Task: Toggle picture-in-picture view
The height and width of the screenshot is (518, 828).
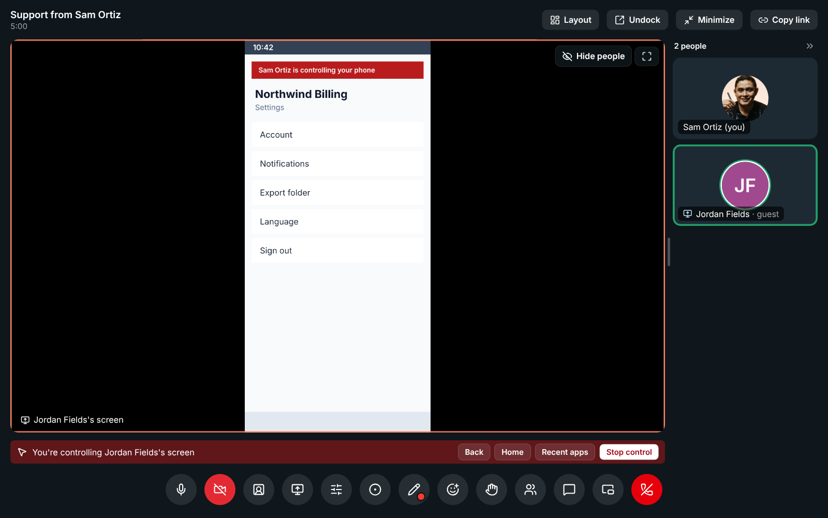Action: coord(608,490)
